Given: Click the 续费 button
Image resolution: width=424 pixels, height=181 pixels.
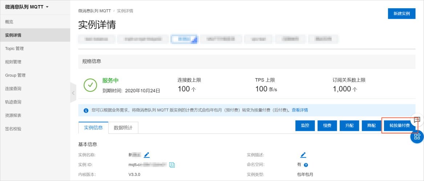Looking at the screenshot, I should [327, 126].
